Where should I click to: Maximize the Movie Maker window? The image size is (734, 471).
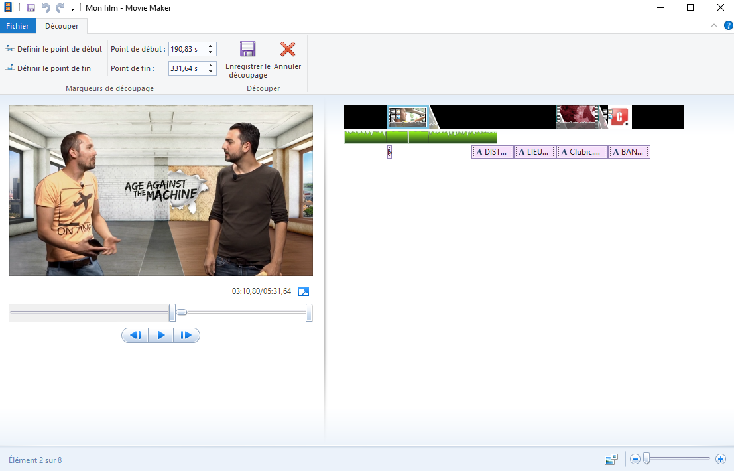(x=690, y=7)
